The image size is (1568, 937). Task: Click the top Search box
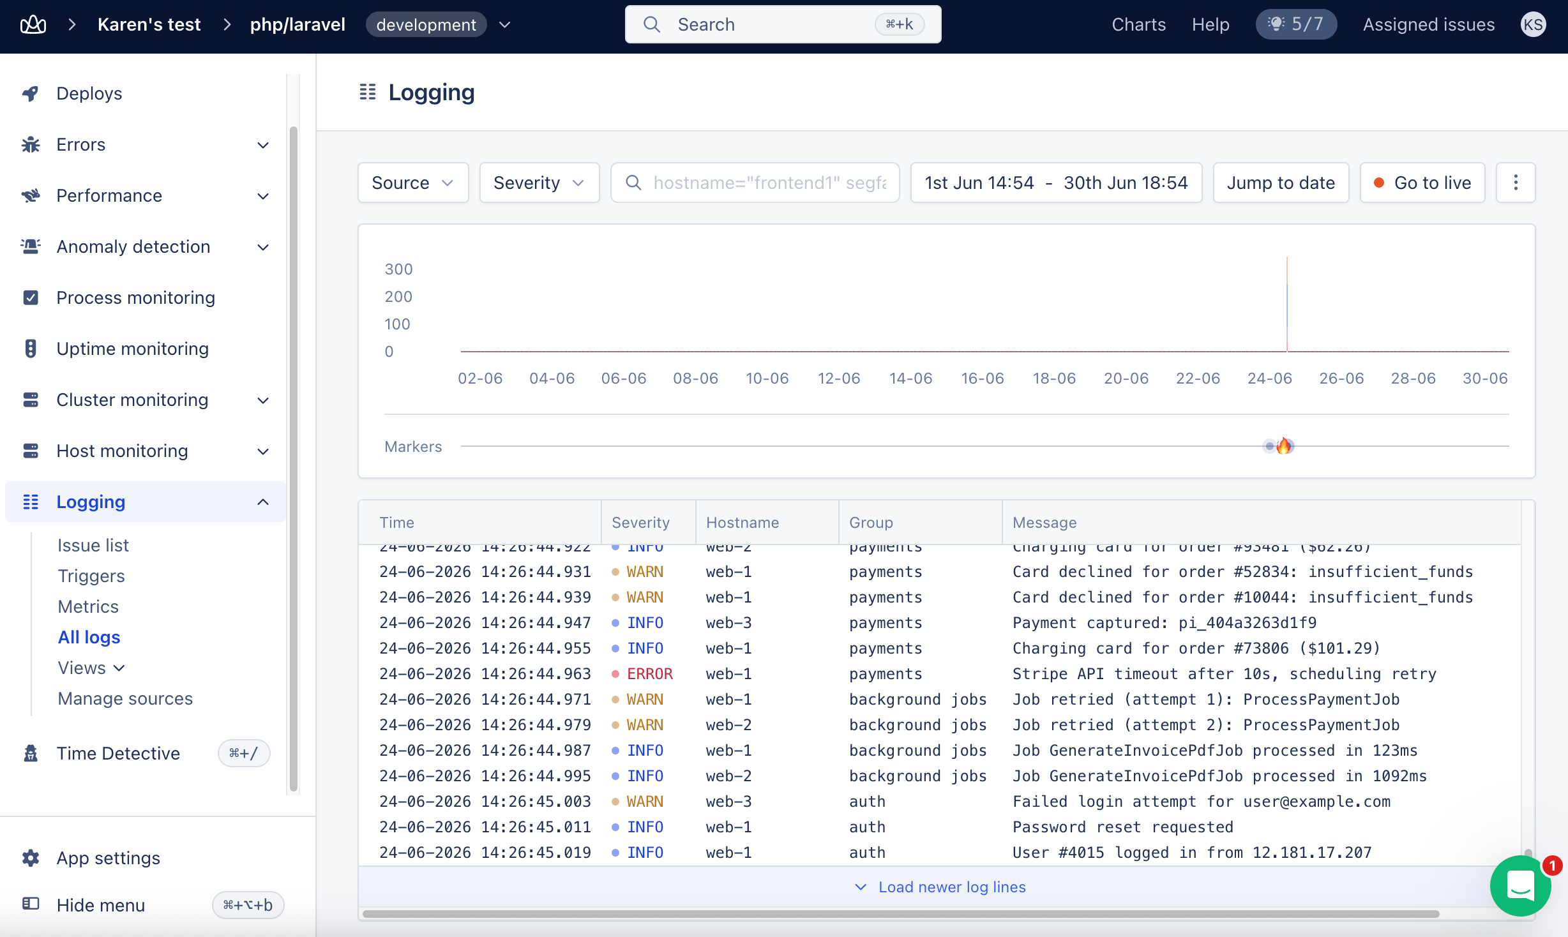[x=783, y=25]
